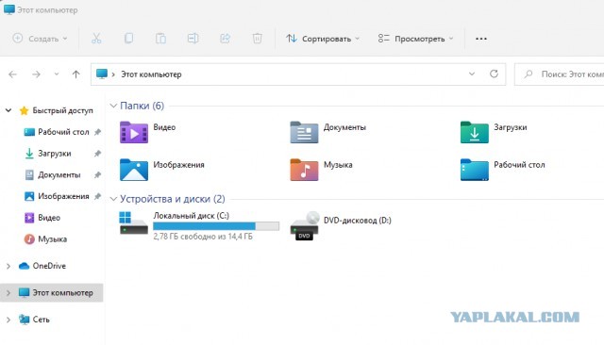Open the Просмотреть view dropdown
Viewport: 604px width, 345px height.
(415, 39)
